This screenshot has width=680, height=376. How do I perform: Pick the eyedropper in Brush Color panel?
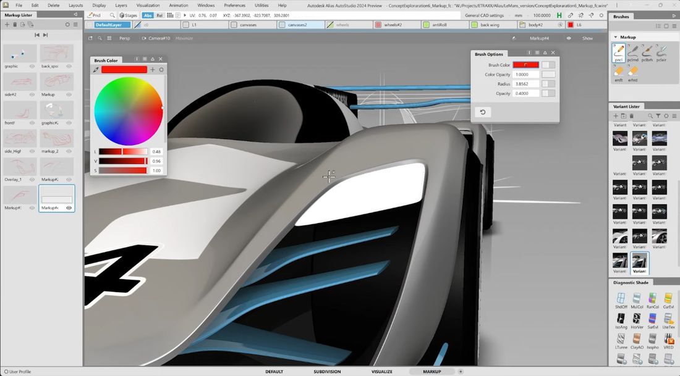[96, 69]
